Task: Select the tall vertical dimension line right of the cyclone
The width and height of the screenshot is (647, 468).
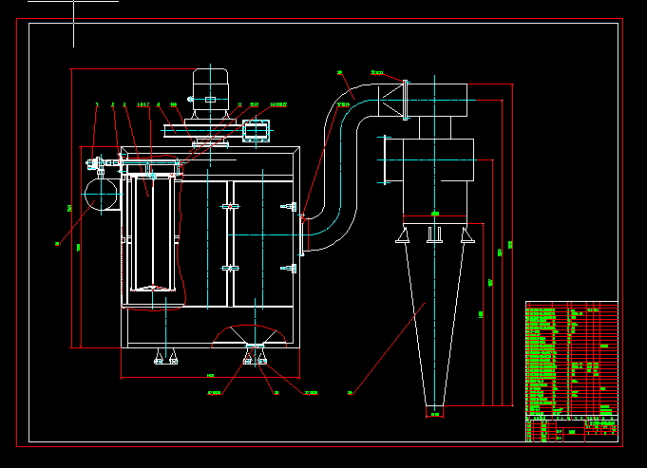Action: [x=512, y=245]
